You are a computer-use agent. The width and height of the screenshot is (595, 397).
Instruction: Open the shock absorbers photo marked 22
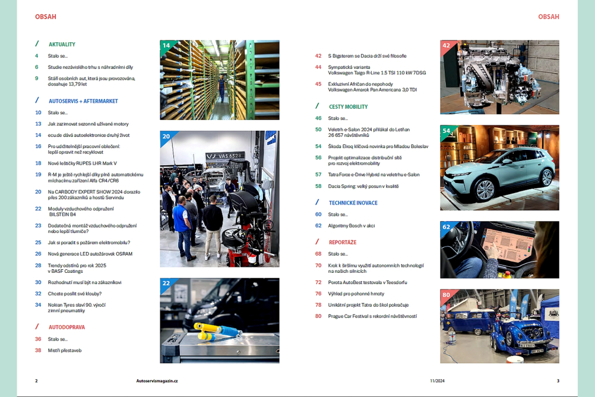(x=220, y=321)
